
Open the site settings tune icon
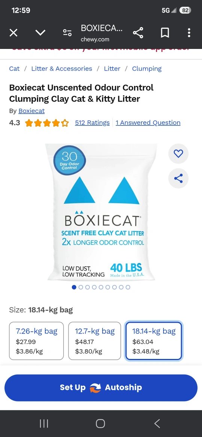coord(67,33)
